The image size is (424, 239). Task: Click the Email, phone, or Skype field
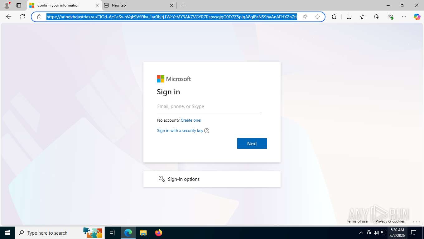209,106
